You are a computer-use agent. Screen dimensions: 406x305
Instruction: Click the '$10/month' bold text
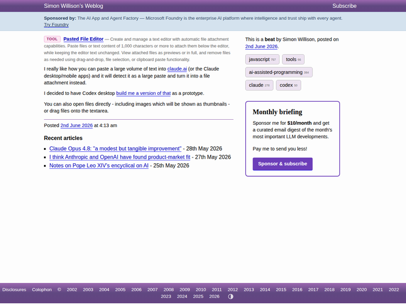point(299,123)
